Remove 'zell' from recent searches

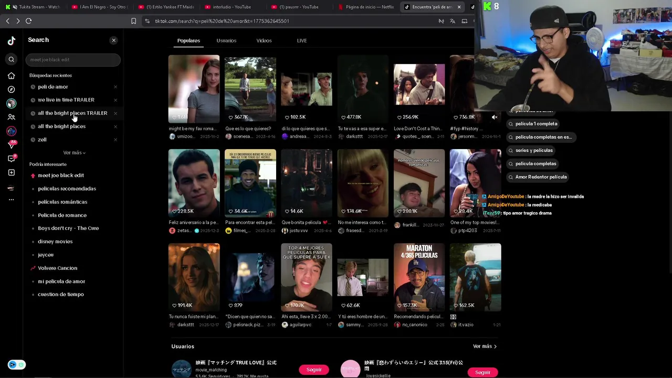[115, 140]
